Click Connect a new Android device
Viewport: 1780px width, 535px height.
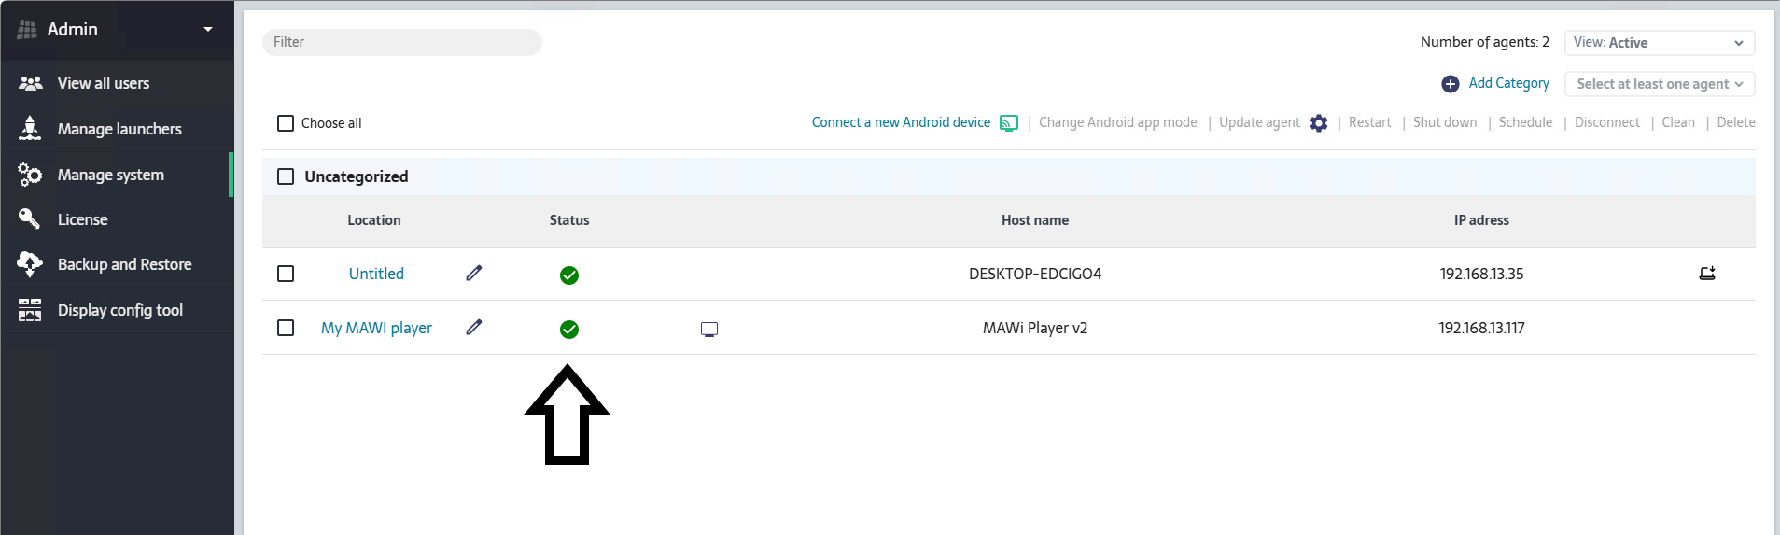pos(901,122)
